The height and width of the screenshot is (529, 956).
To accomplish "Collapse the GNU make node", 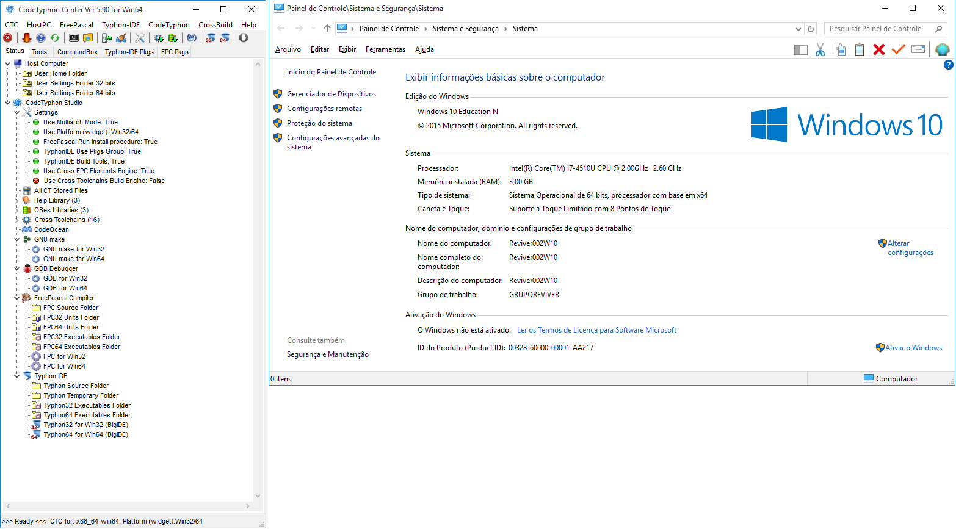I will (16, 239).
